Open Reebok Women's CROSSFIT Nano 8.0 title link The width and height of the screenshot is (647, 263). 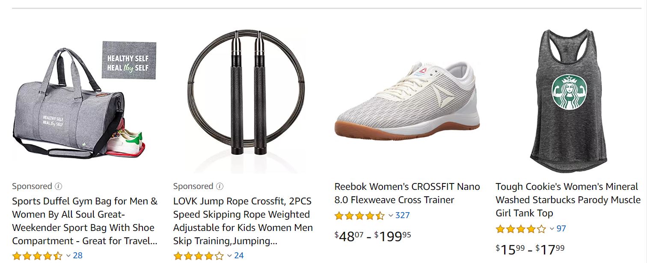tap(407, 193)
